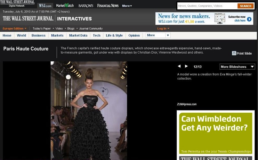Click the ZUMApress.com photo credit

coord(187,104)
